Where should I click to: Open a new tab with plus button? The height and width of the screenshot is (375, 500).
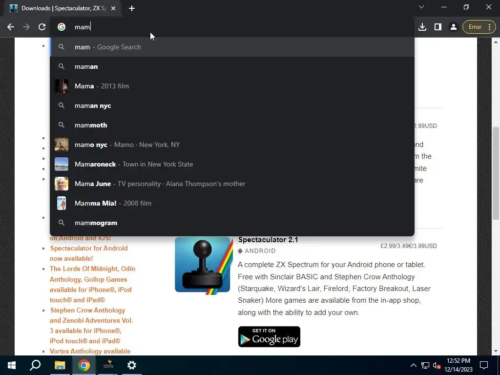tap(132, 8)
